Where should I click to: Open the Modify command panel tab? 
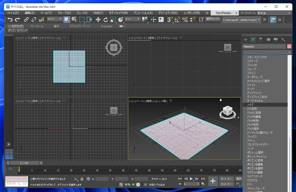point(253,40)
